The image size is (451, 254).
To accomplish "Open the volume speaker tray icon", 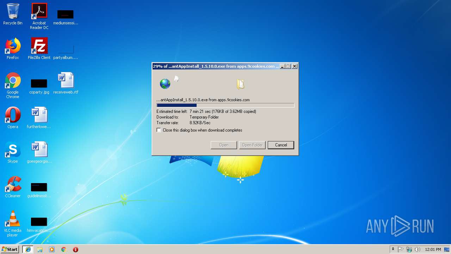I will 418,249.
